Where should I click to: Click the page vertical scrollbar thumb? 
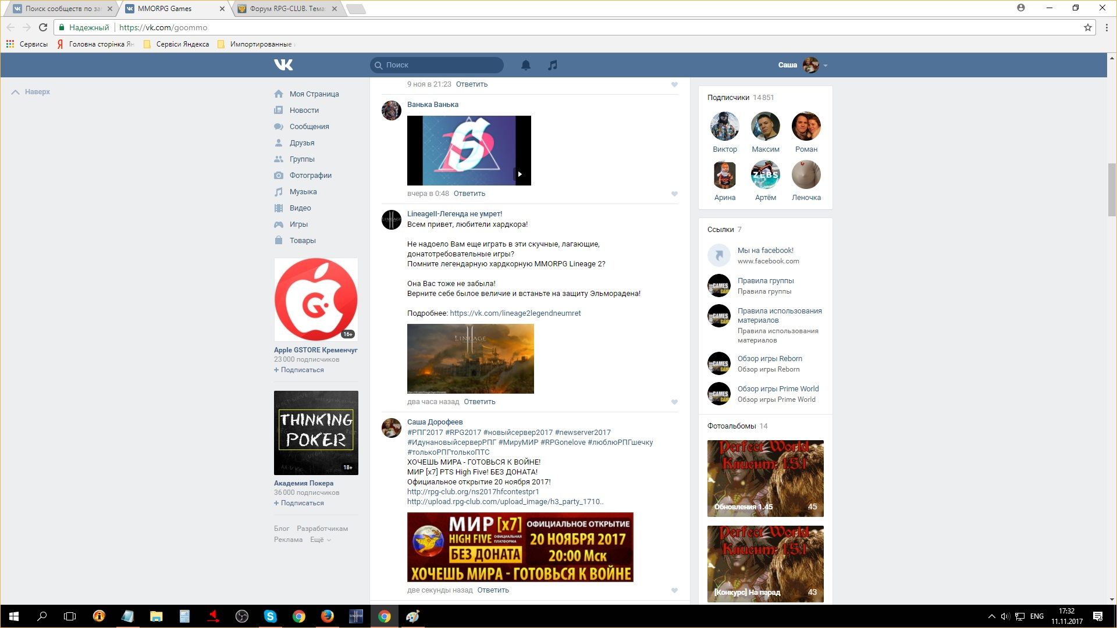coord(1112,190)
